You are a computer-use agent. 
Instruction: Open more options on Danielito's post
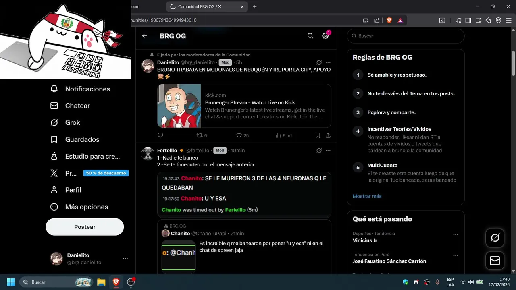click(x=328, y=62)
